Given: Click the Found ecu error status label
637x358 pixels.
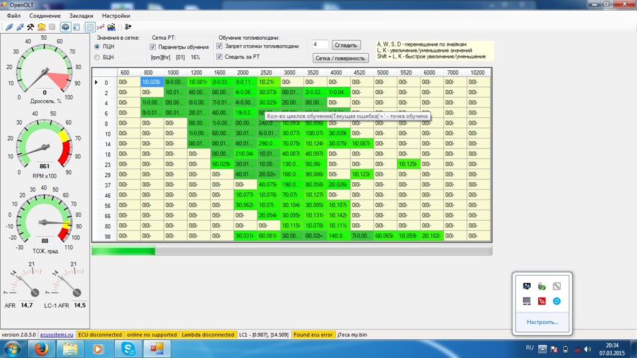Looking at the screenshot, I should [313, 335].
